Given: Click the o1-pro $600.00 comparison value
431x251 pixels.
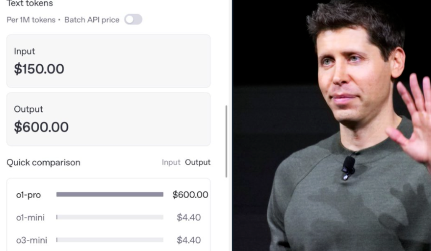Looking at the screenshot, I should (190, 194).
